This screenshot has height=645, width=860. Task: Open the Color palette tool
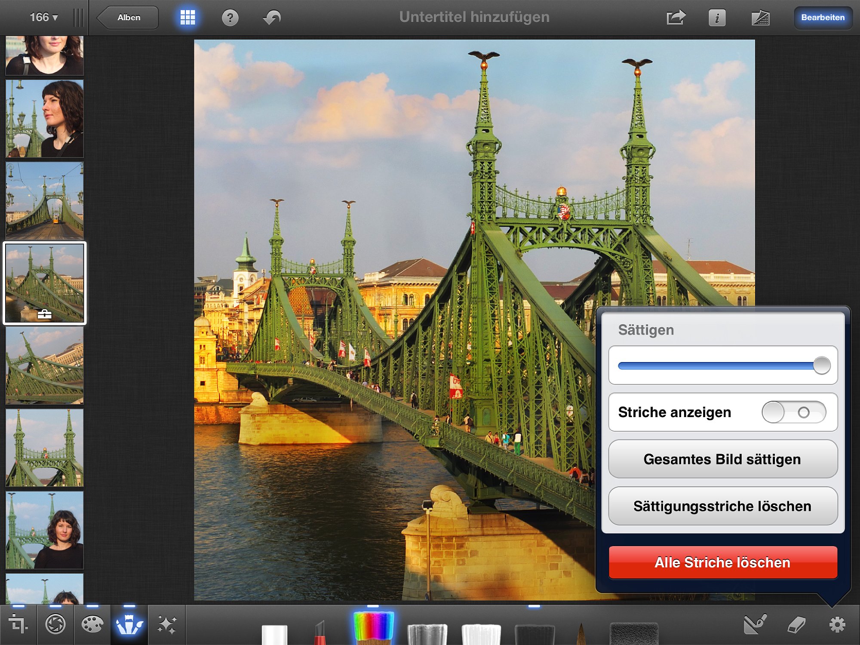coord(92,624)
